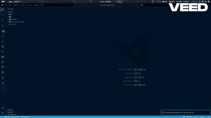Click the command center search box
211x118 pixels.
(106, 5)
